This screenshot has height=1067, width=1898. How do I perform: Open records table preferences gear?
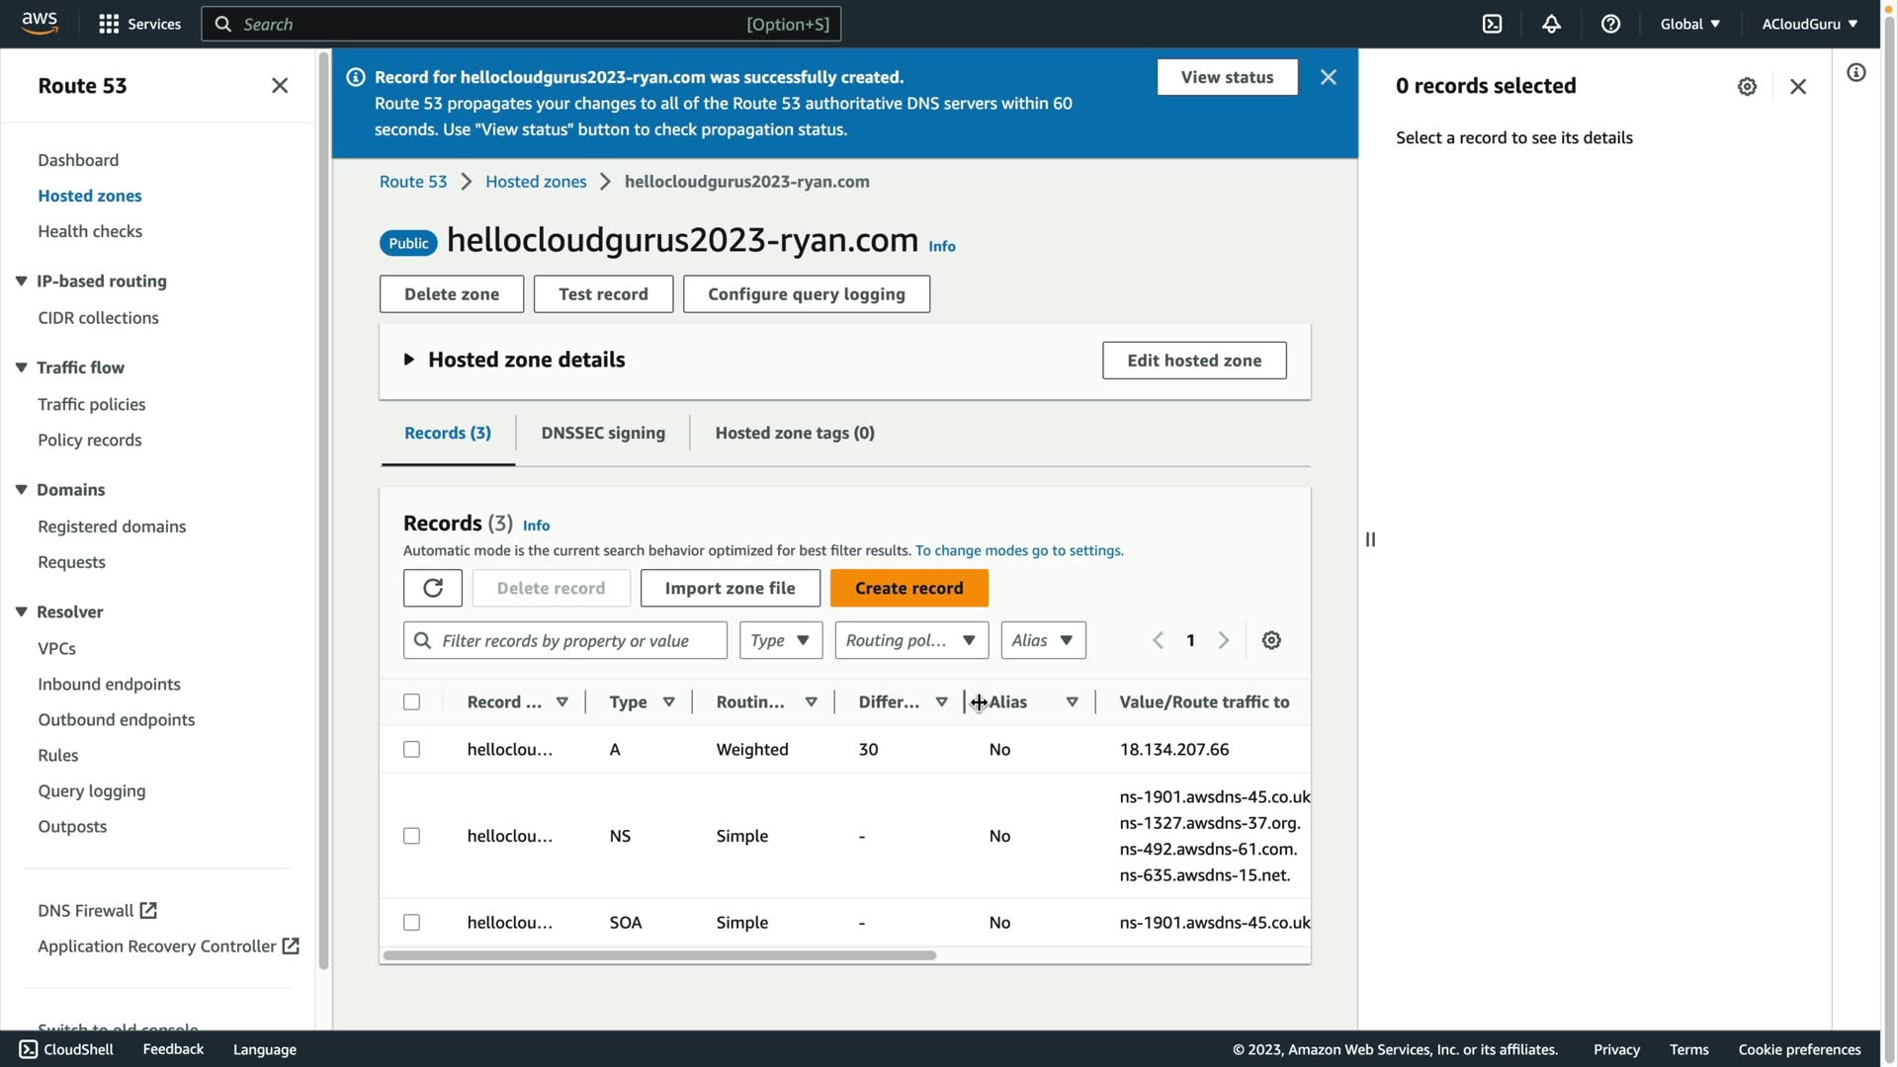(x=1271, y=640)
